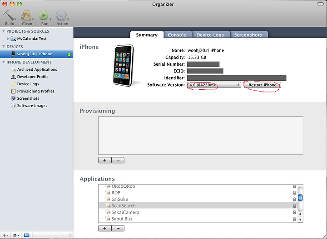Open the sidebar add plus menu
Image resolution: width=327 pixels, height=239 pixels.
[5, 235]
